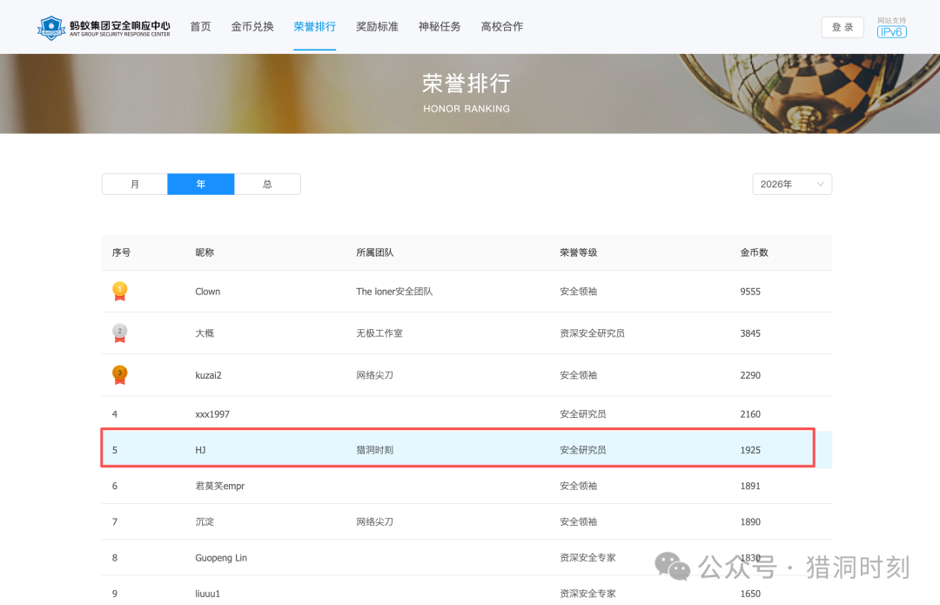Open the 奖励标准 navigation item
Image resolution: width=940 pixels, height=605 pixels.
[x=377, y=26]
